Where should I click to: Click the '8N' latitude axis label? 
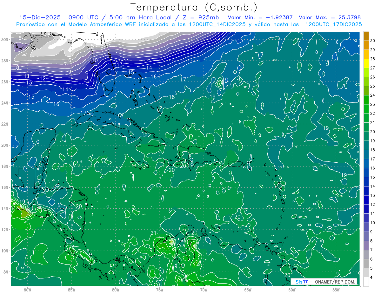tap(6, 272)
